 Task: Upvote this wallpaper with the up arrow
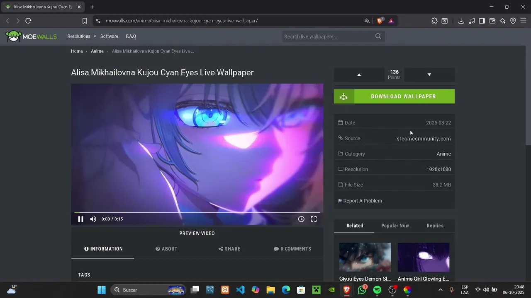coord(359,74)
